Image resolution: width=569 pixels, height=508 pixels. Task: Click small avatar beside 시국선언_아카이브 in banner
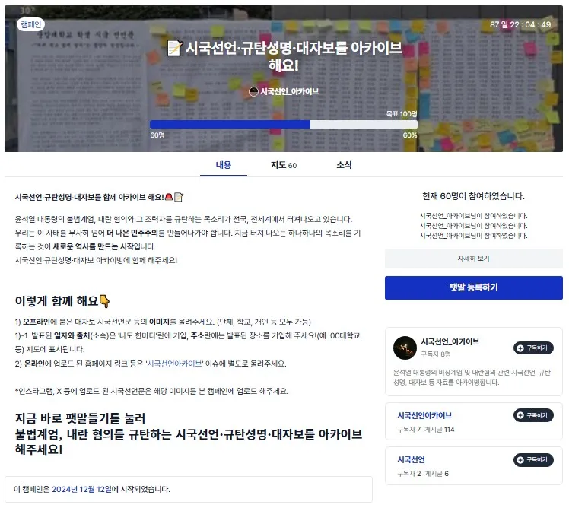coord(253,92)
